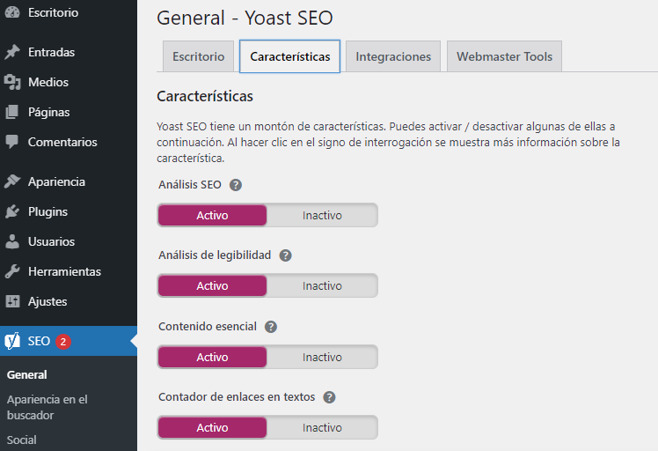The width and height of the screenshot is (658, 451).
Task: Open Apariencia en el buscador submenu link
Action: 47,407
